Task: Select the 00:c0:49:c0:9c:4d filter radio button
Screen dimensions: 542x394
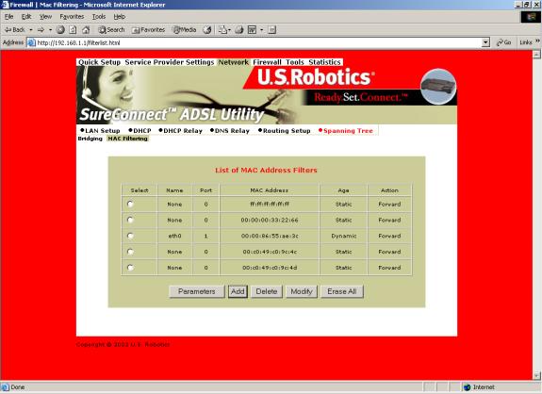Action: pyautogui.click(x=130, y=268)
